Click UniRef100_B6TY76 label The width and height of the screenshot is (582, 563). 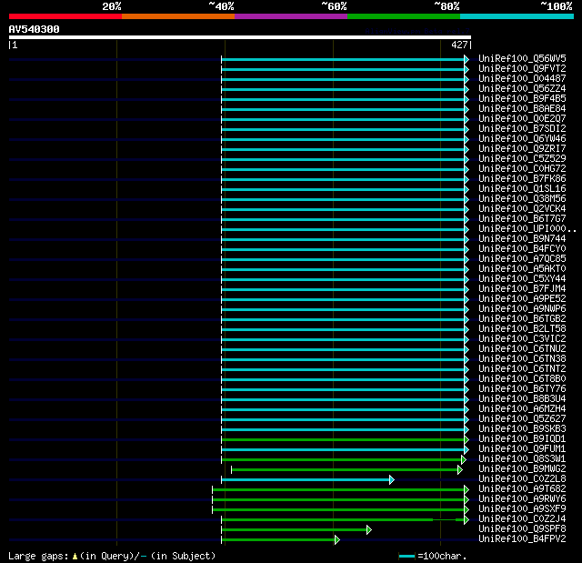[x=522, y=389]
